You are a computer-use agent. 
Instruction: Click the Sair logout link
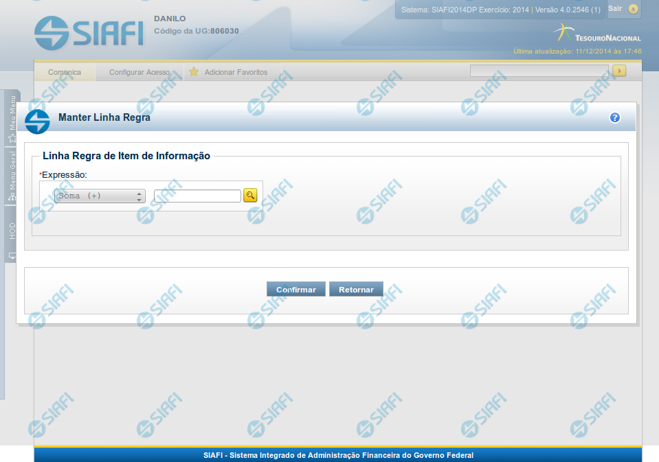pos(615,8)
